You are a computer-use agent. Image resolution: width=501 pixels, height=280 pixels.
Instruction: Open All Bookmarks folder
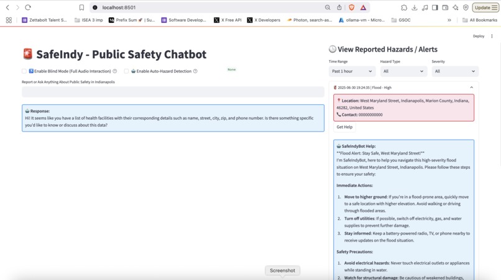click(x=480, y=20)
